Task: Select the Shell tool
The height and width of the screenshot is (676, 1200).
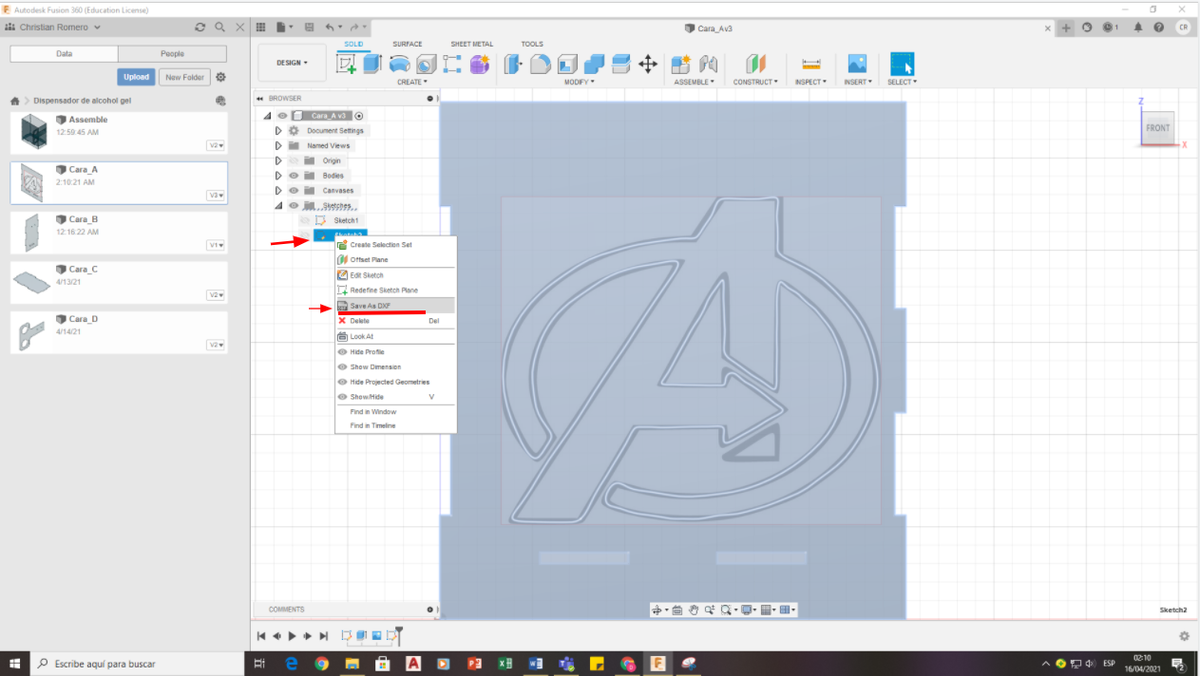Action: coord(567,64)
